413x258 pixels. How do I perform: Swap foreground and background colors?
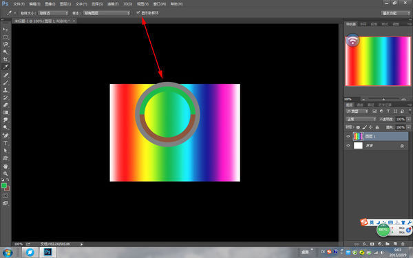(x=8, y=180)
